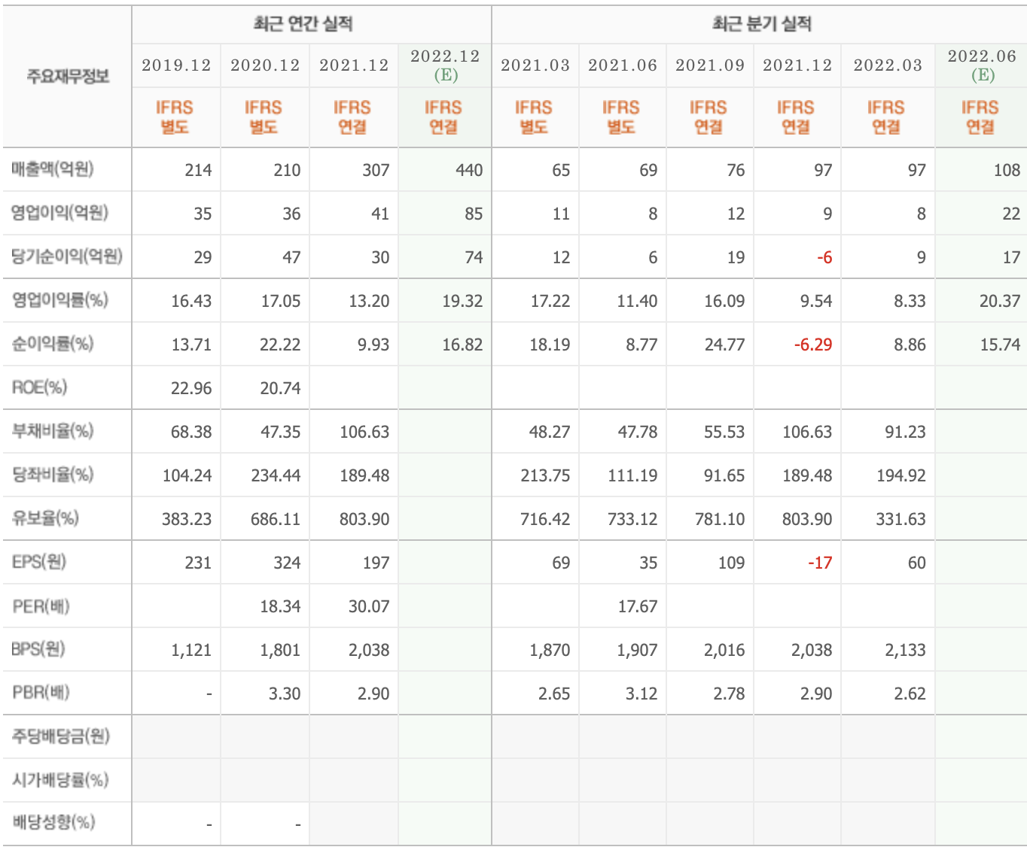Click negative EPS value -17
The width and height of the screenshot is (1027, 850).
820,563
